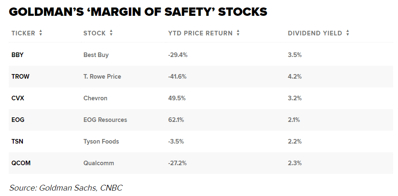Sort table by the Ticker column header
Viewport: 398px width, 196px height.
23,33
